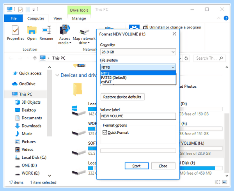Switch to large icons view in status bar
Image resolution: width=234 pixels, height=191 pixels.
(225, 182)
